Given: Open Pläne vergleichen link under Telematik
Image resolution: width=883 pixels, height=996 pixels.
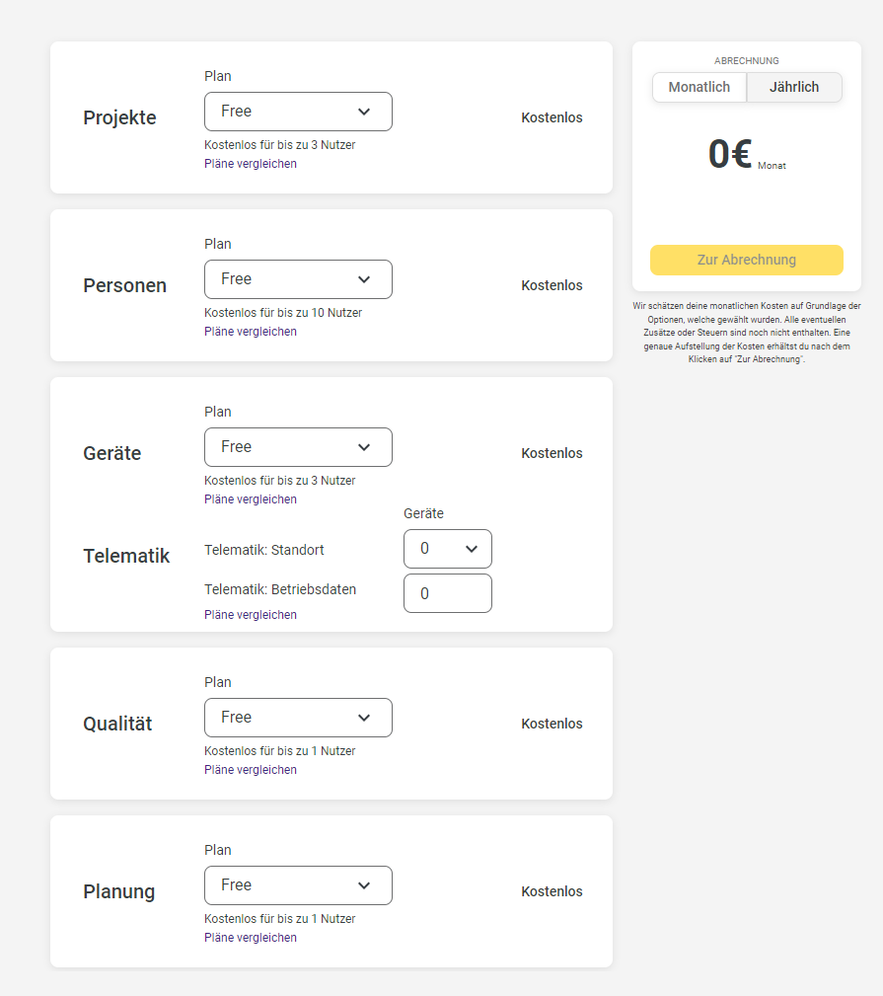Looking at the screenshot, I should pyautogui.click(x=251, y=615).
